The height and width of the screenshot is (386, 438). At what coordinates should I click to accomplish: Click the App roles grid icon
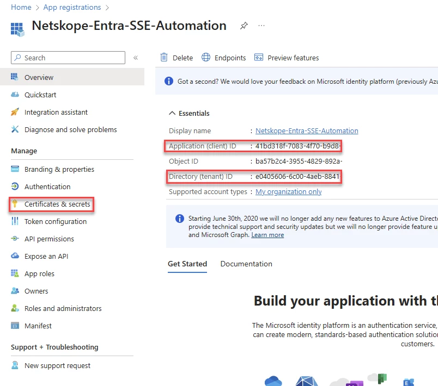coord(15,273)
